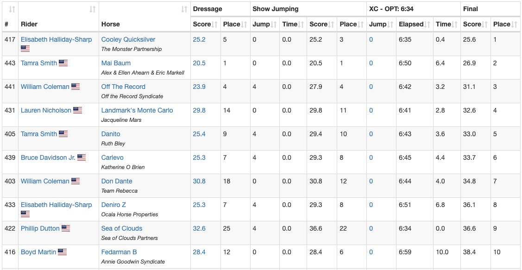Sort by Final Score arrows
This screenshot has height=270, width=522.
click(484, 25)
